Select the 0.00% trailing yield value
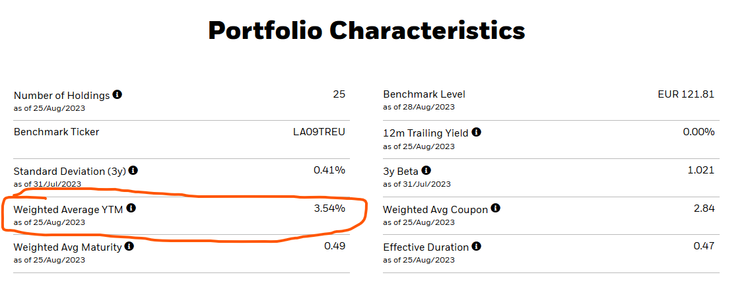The height and width of the screenshot is (285, 750). [x=699, y=132]
